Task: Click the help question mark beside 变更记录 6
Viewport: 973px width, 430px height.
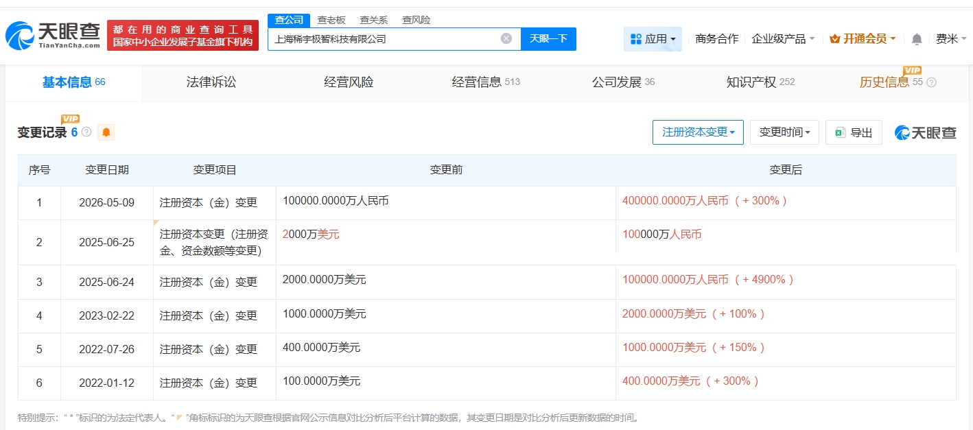Action: [x=86, y=132]
